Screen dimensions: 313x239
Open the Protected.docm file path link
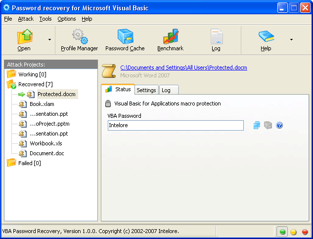183,68
